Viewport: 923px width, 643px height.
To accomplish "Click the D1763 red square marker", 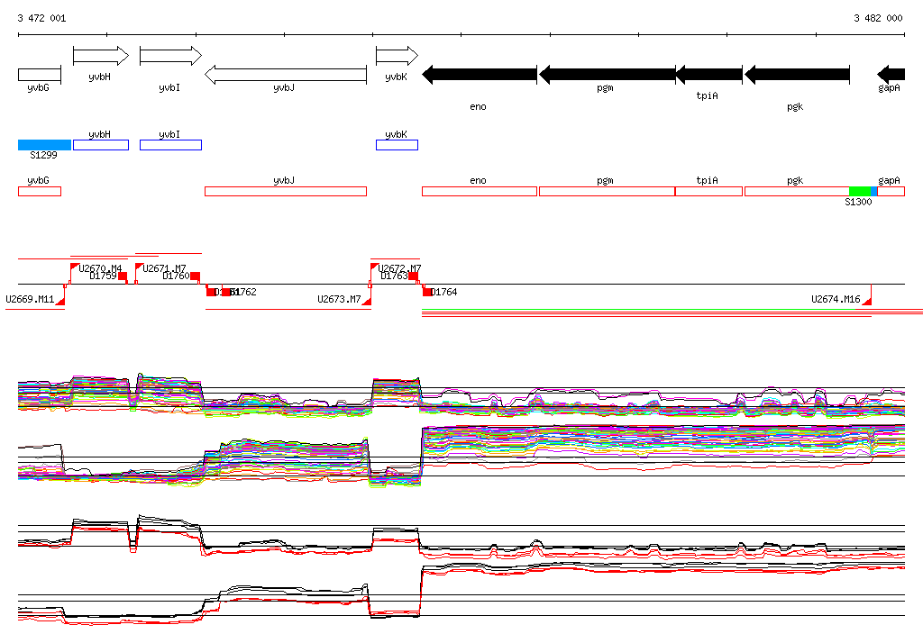I will tap(413, 276).
